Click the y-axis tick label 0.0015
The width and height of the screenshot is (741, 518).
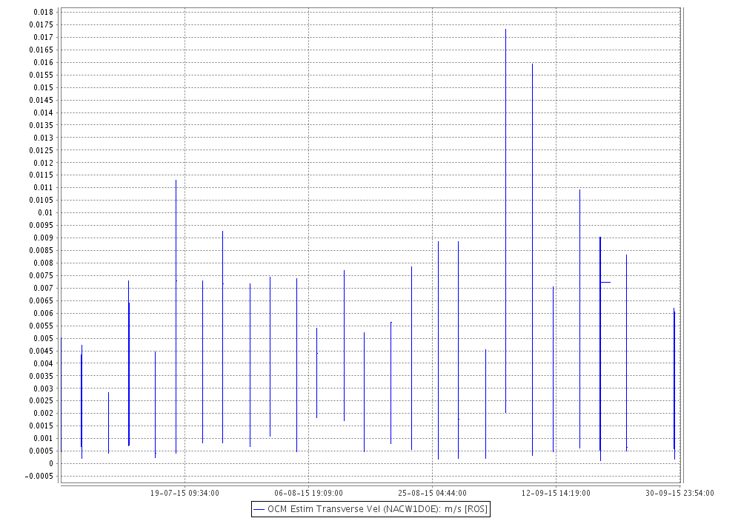coord(41,425)
